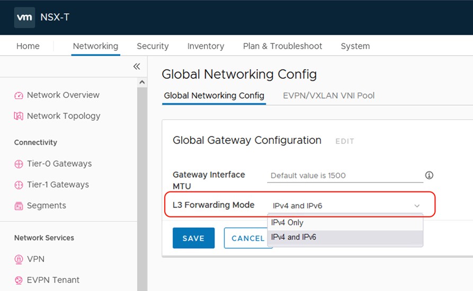Click the Gateway Interface MTU info icon

point(429,175)
